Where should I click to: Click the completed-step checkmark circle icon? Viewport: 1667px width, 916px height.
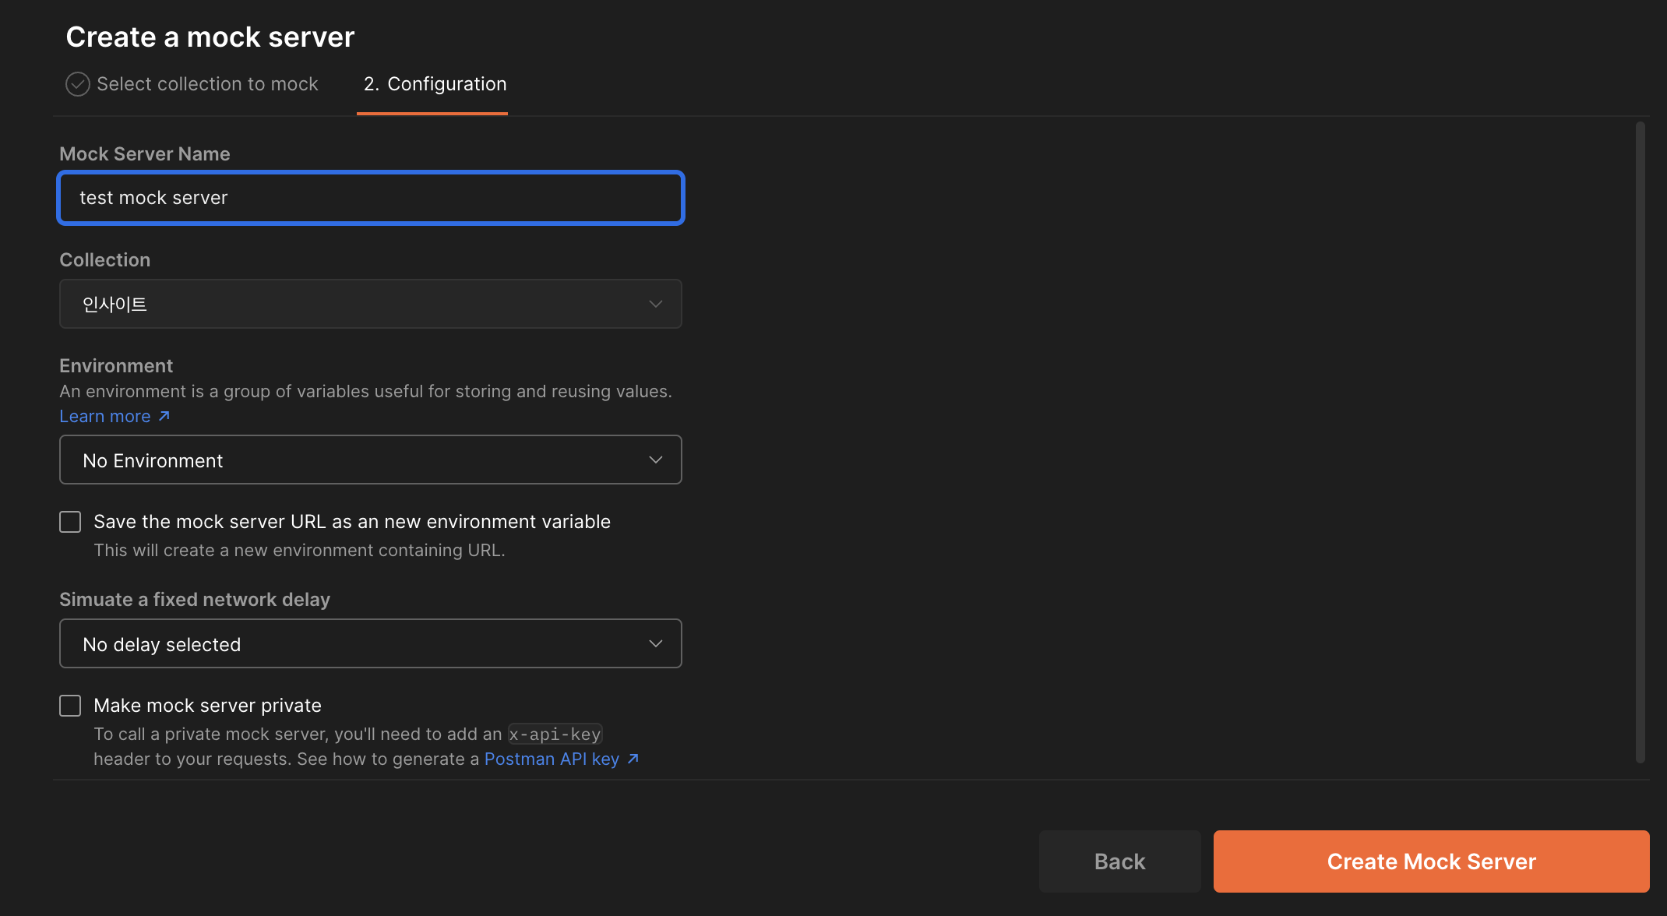point(77,84)
